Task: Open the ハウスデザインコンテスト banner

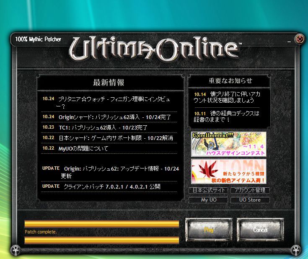Action: pyautogui.click(x=229, y=144)
